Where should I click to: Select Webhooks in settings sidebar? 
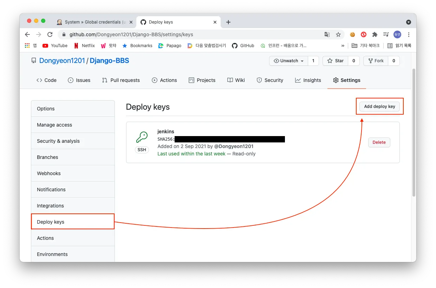tap(73, 173)
